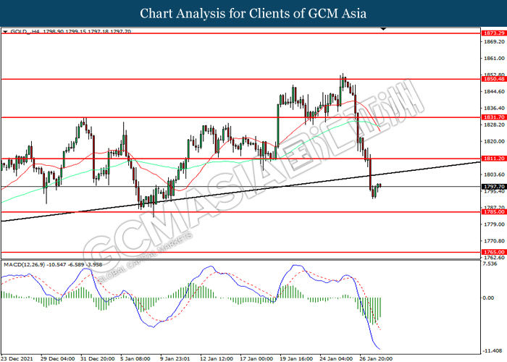Viewport: 507px width, 362px height.
Task: Click the 1869.20 price scale value
Action: tap(494, 42)
